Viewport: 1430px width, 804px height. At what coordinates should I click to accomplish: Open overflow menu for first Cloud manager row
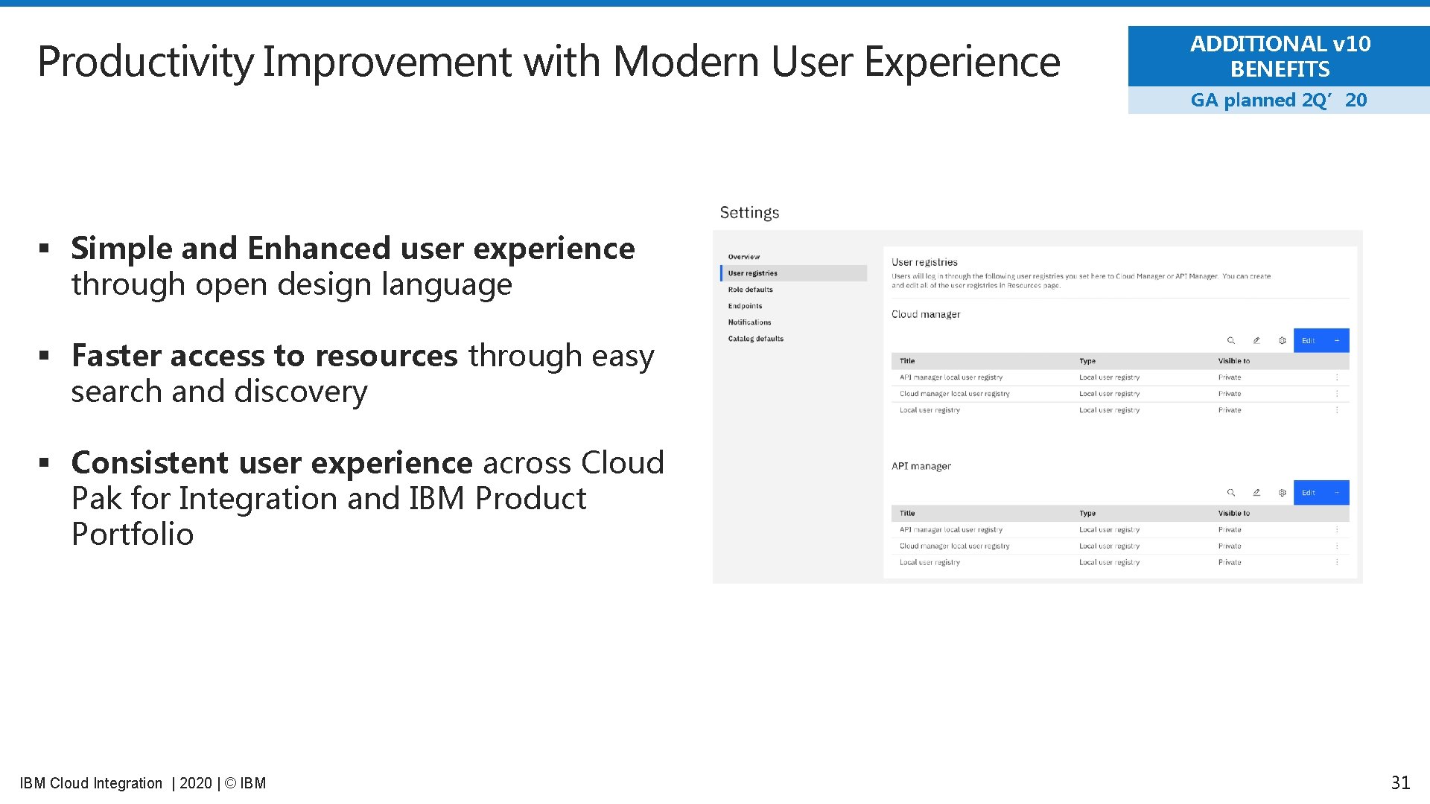click(x=1337, y=377)
